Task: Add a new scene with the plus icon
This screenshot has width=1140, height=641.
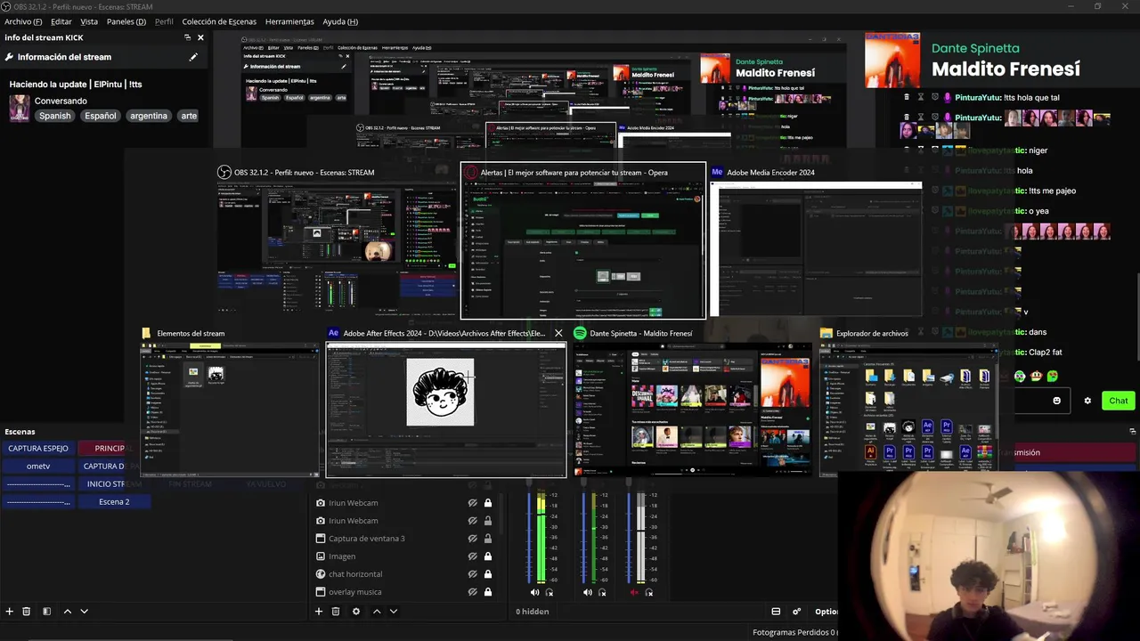Action: (10, 612)
